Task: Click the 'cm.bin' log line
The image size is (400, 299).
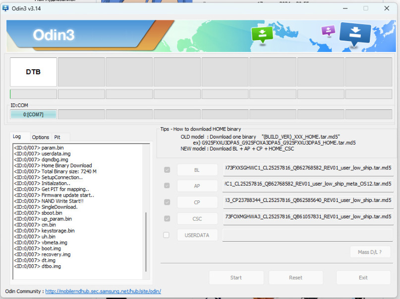Action: click(x=35, y=225)
